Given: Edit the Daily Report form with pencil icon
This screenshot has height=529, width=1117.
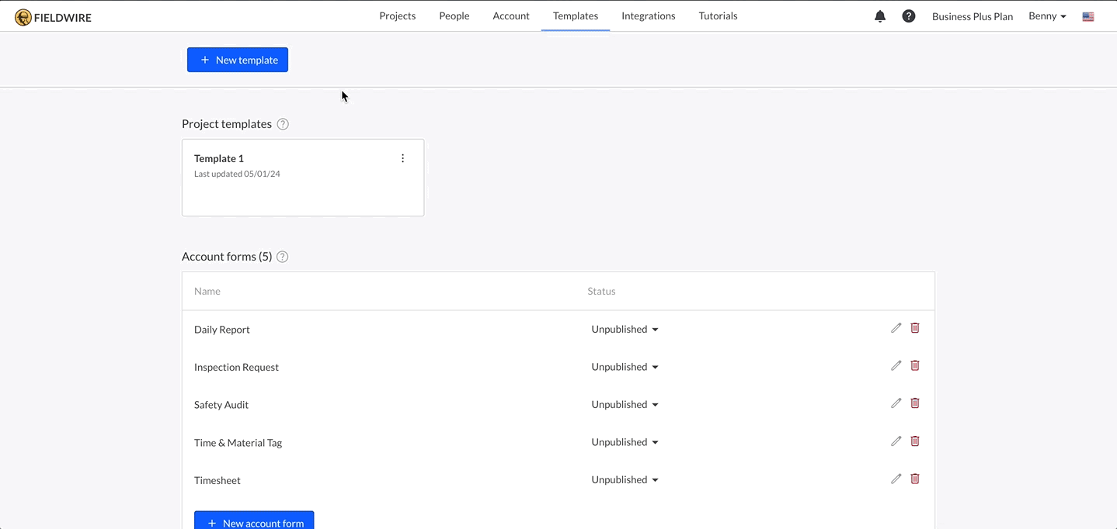Looking at the screenshot, I should 896,327.
